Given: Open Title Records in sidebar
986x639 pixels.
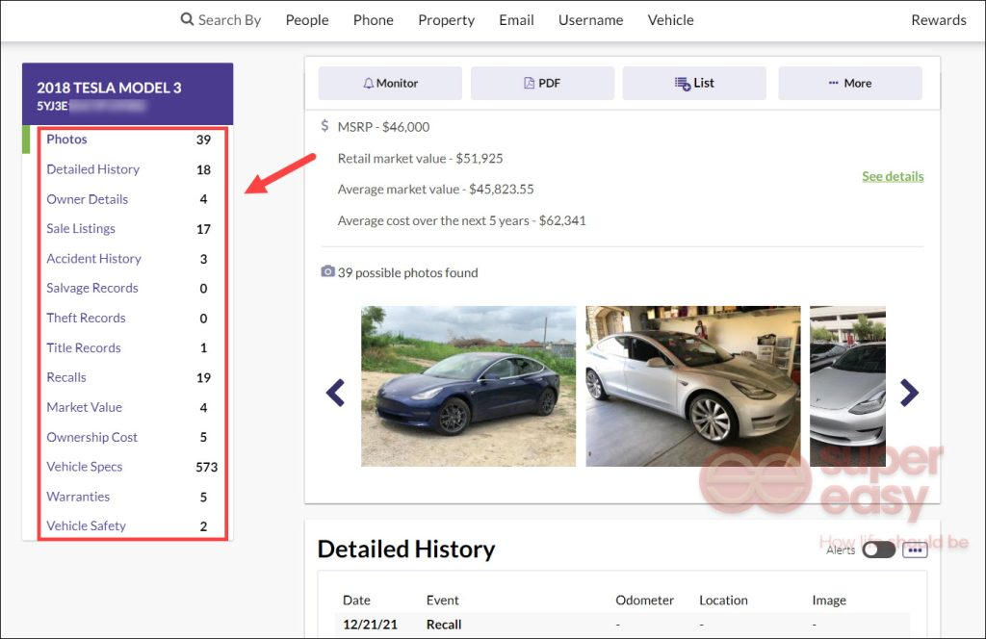Looking at the screenshot, I should [x=83, y=347].
